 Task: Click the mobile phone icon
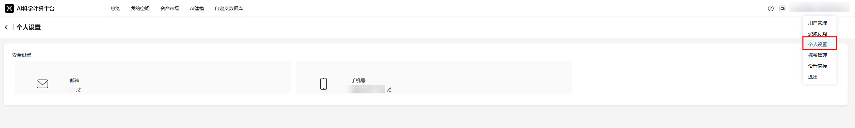tap(323, 84)
